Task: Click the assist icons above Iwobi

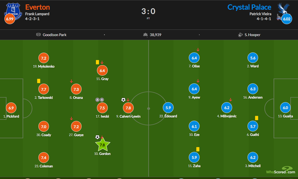Action: coord(99,100)
